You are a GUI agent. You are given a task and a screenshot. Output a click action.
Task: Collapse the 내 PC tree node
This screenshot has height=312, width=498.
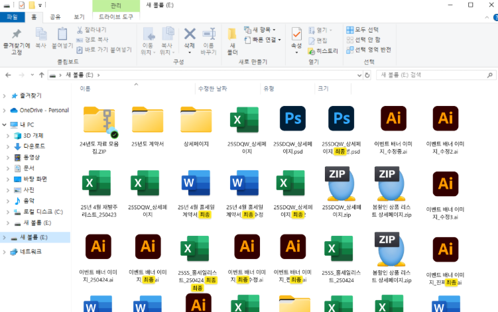pos(4,125)
